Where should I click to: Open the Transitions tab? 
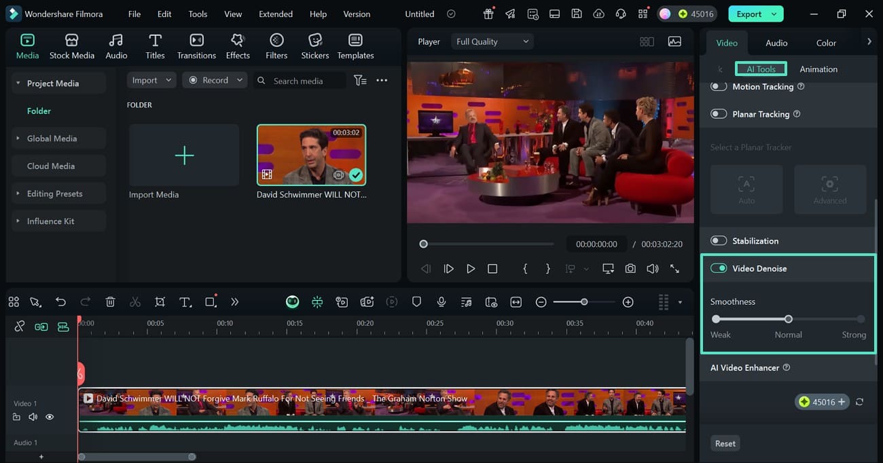click(x=196, y=46)
